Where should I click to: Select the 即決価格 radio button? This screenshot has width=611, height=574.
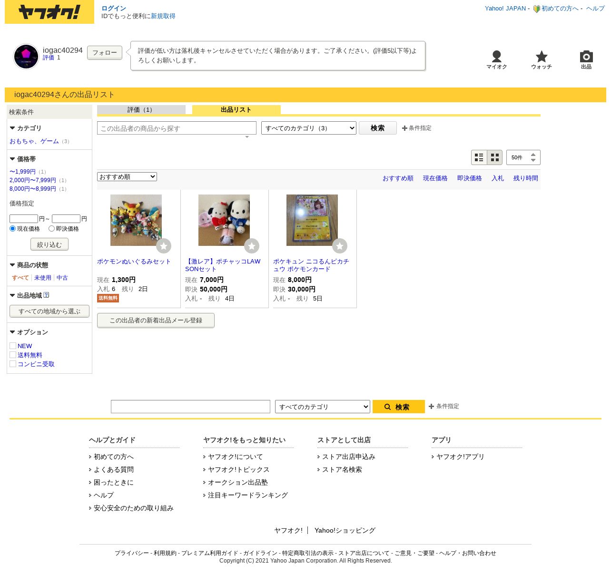click(51, 229)
